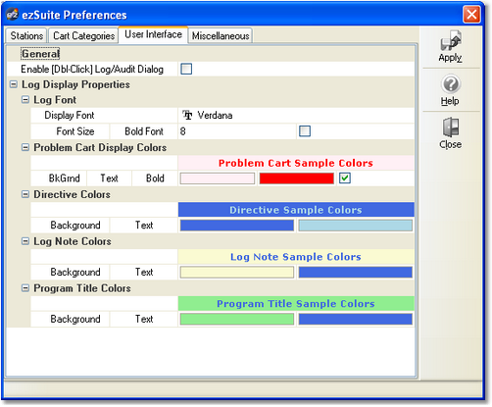Click the font type icon beside Verdana
This screenshot has width=492, height=407.
point(187,115)
